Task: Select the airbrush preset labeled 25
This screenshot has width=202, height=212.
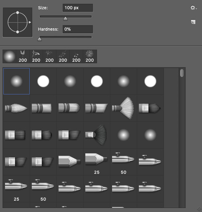Action: pos(16,188)
